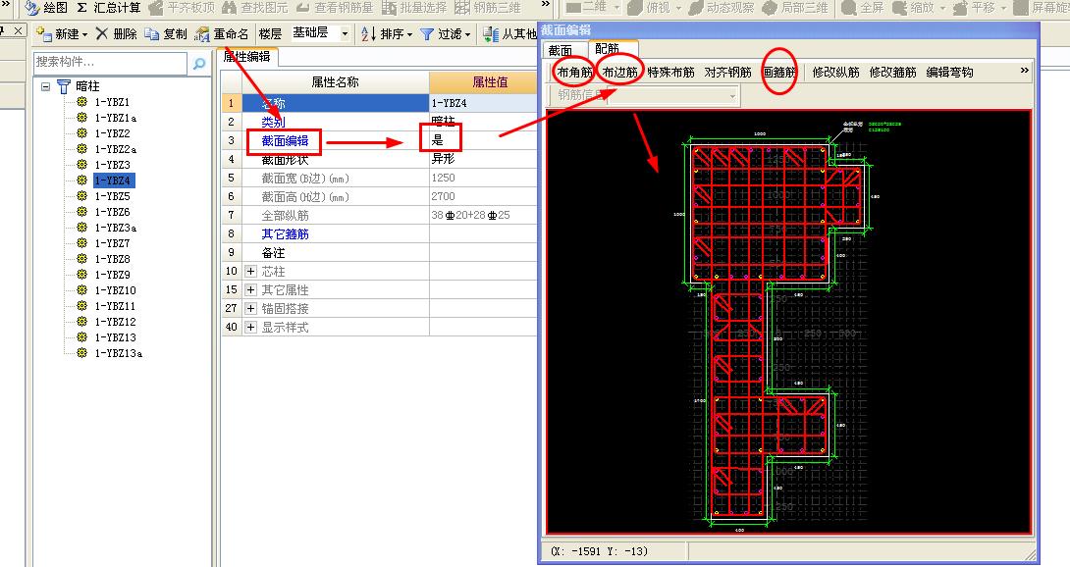Click the 暗柱 column category icon
The image size is (1070, 567).
64,86
